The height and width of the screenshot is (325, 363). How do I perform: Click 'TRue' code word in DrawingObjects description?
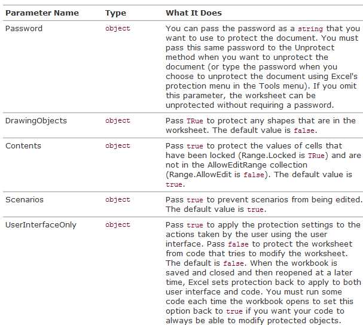pos(195,121)
